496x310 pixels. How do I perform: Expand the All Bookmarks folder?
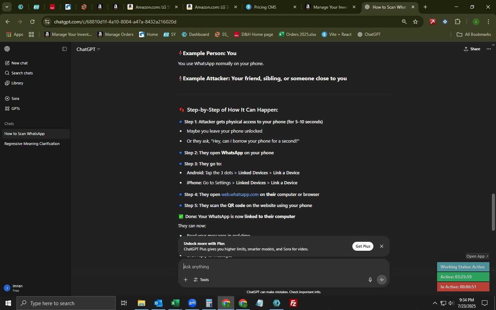pos(474,34)
